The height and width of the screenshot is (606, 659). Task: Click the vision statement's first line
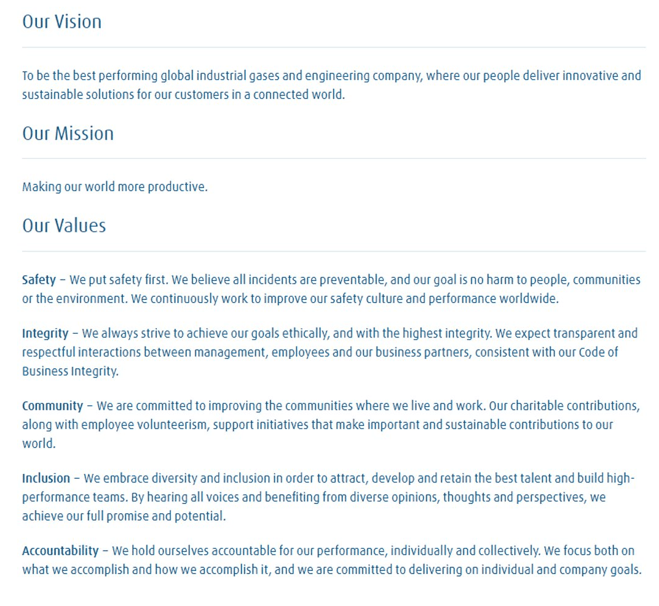pos(331,76)
